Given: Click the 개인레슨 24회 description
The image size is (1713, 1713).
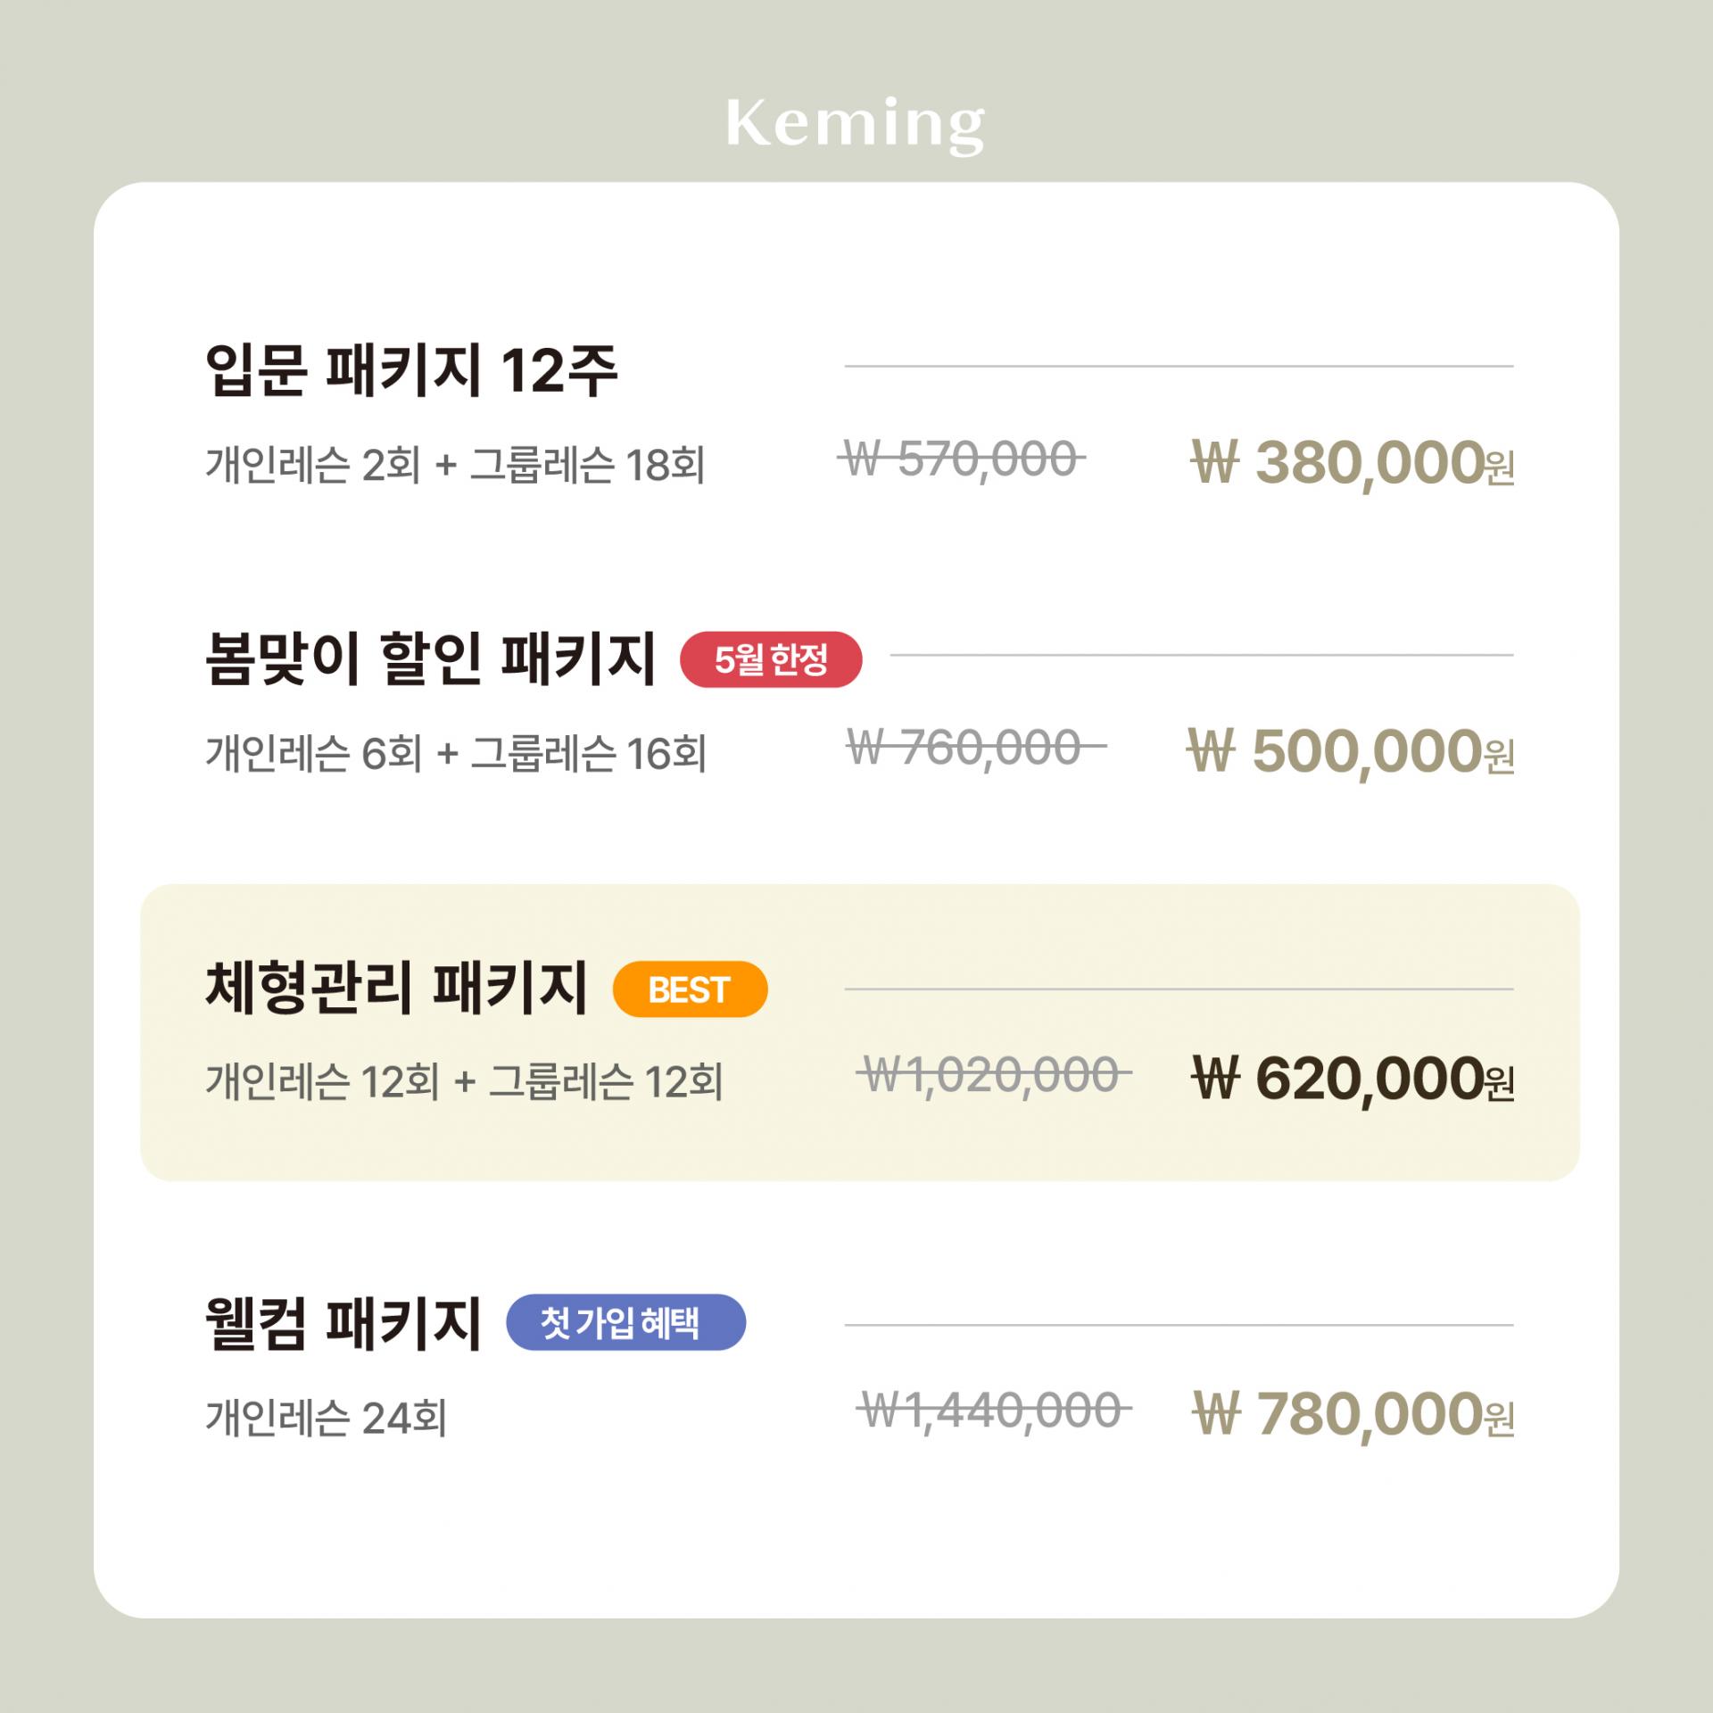Looking at the screenshot, I should [x=326, y=1418].
